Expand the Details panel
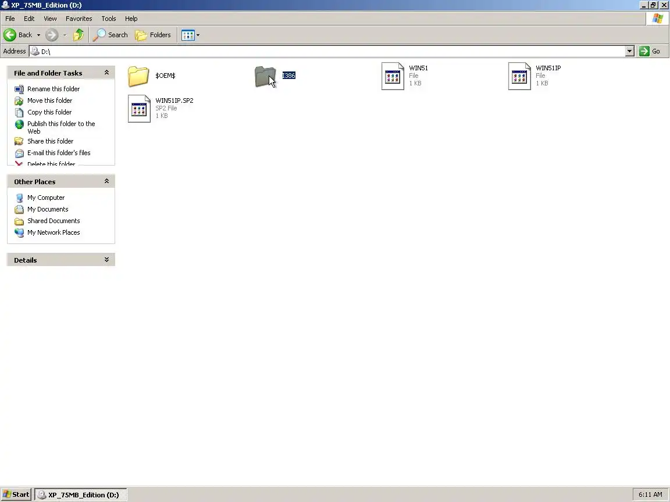The image size is (670, 502). click(106, 260)
